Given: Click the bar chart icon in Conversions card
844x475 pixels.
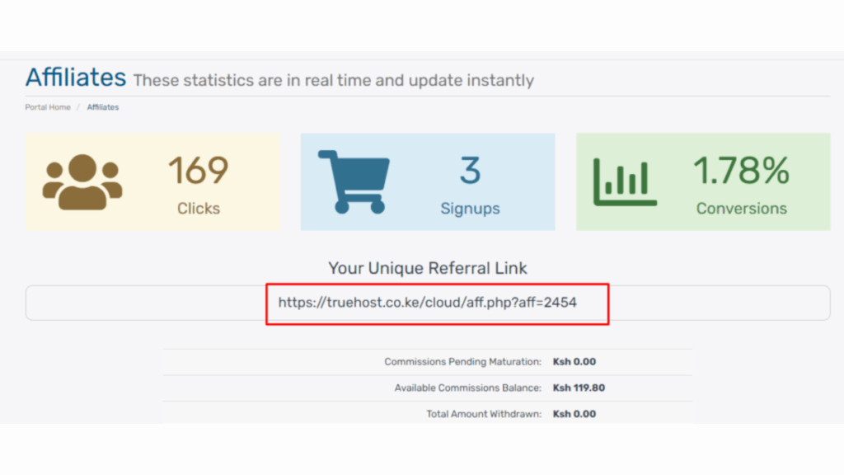Looking at the screenshot, I should pyautogui.click(x=625, y=181).
